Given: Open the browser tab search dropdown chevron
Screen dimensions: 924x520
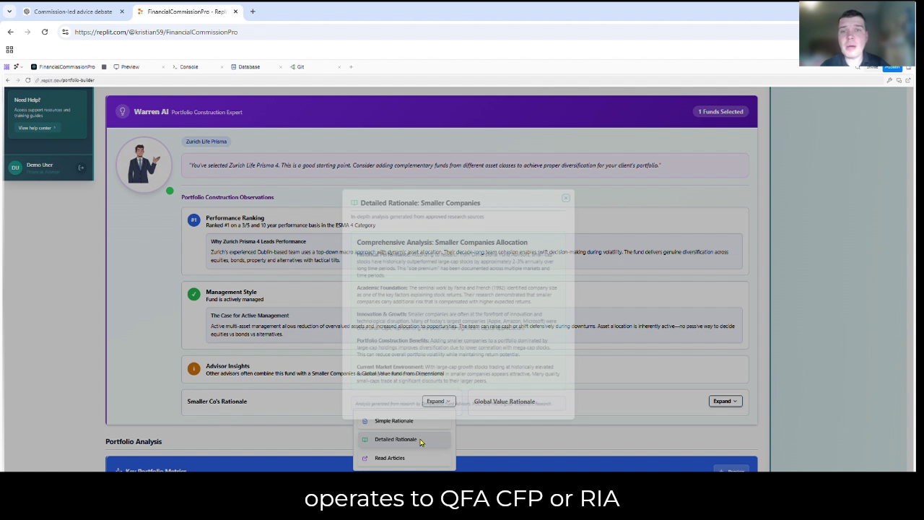Looking at the screenshot, I should 9,12.
